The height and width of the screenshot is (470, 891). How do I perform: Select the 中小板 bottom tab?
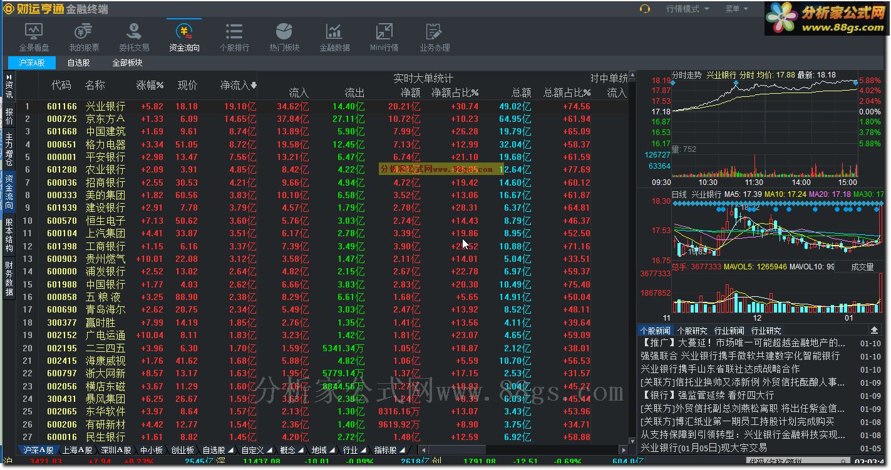click(x=152, y=450)
